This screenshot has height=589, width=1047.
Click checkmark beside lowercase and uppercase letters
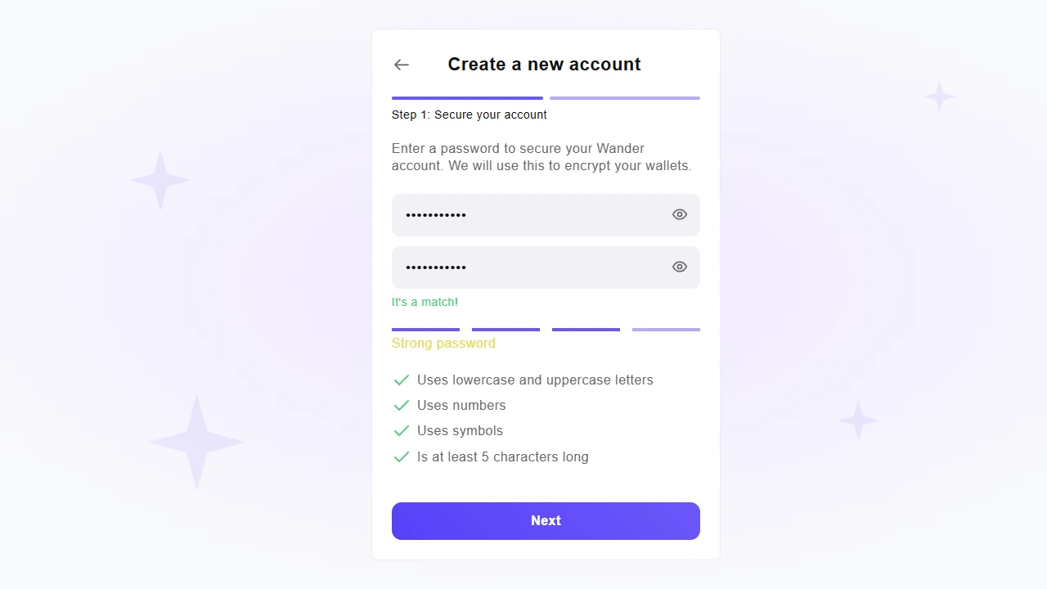coord(402,380)
